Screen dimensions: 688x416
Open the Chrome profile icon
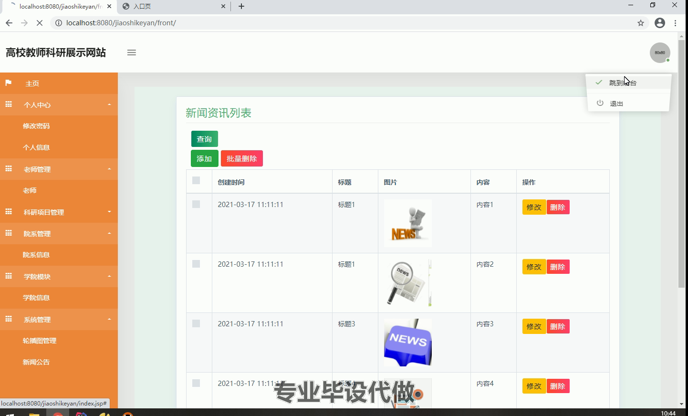pos(660,23)
